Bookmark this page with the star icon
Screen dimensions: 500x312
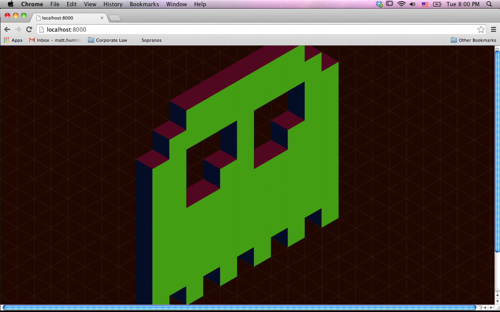481,30
